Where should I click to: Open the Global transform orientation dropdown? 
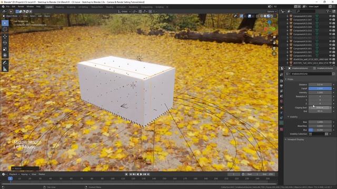[124, 12]
